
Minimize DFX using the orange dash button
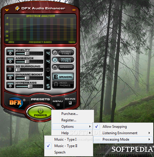click(x=74, y=10)
